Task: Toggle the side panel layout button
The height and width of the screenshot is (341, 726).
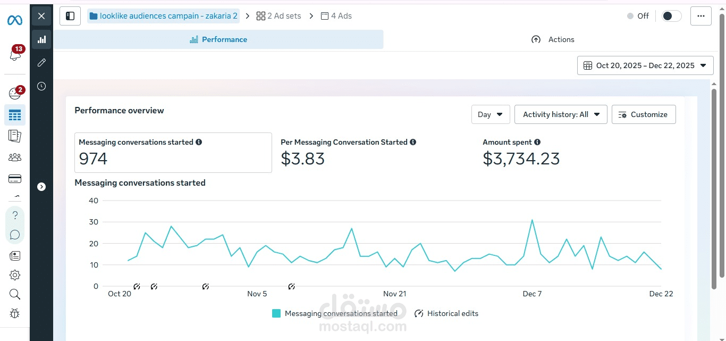Action: 70,16
